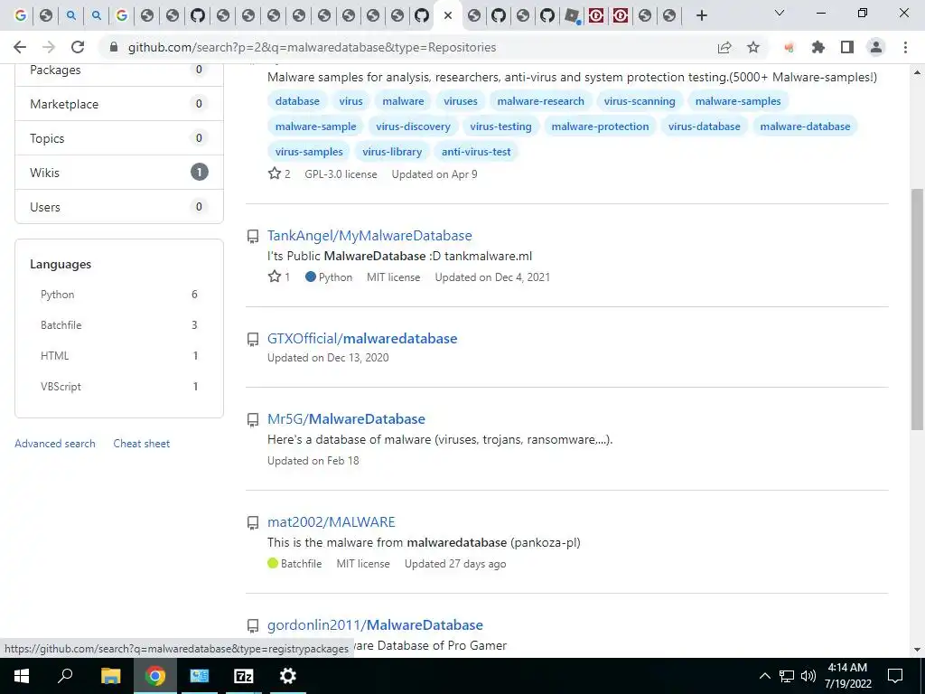Click repo icon next to Mr5G/MalwareDatabase

click(x=253, y=419)
